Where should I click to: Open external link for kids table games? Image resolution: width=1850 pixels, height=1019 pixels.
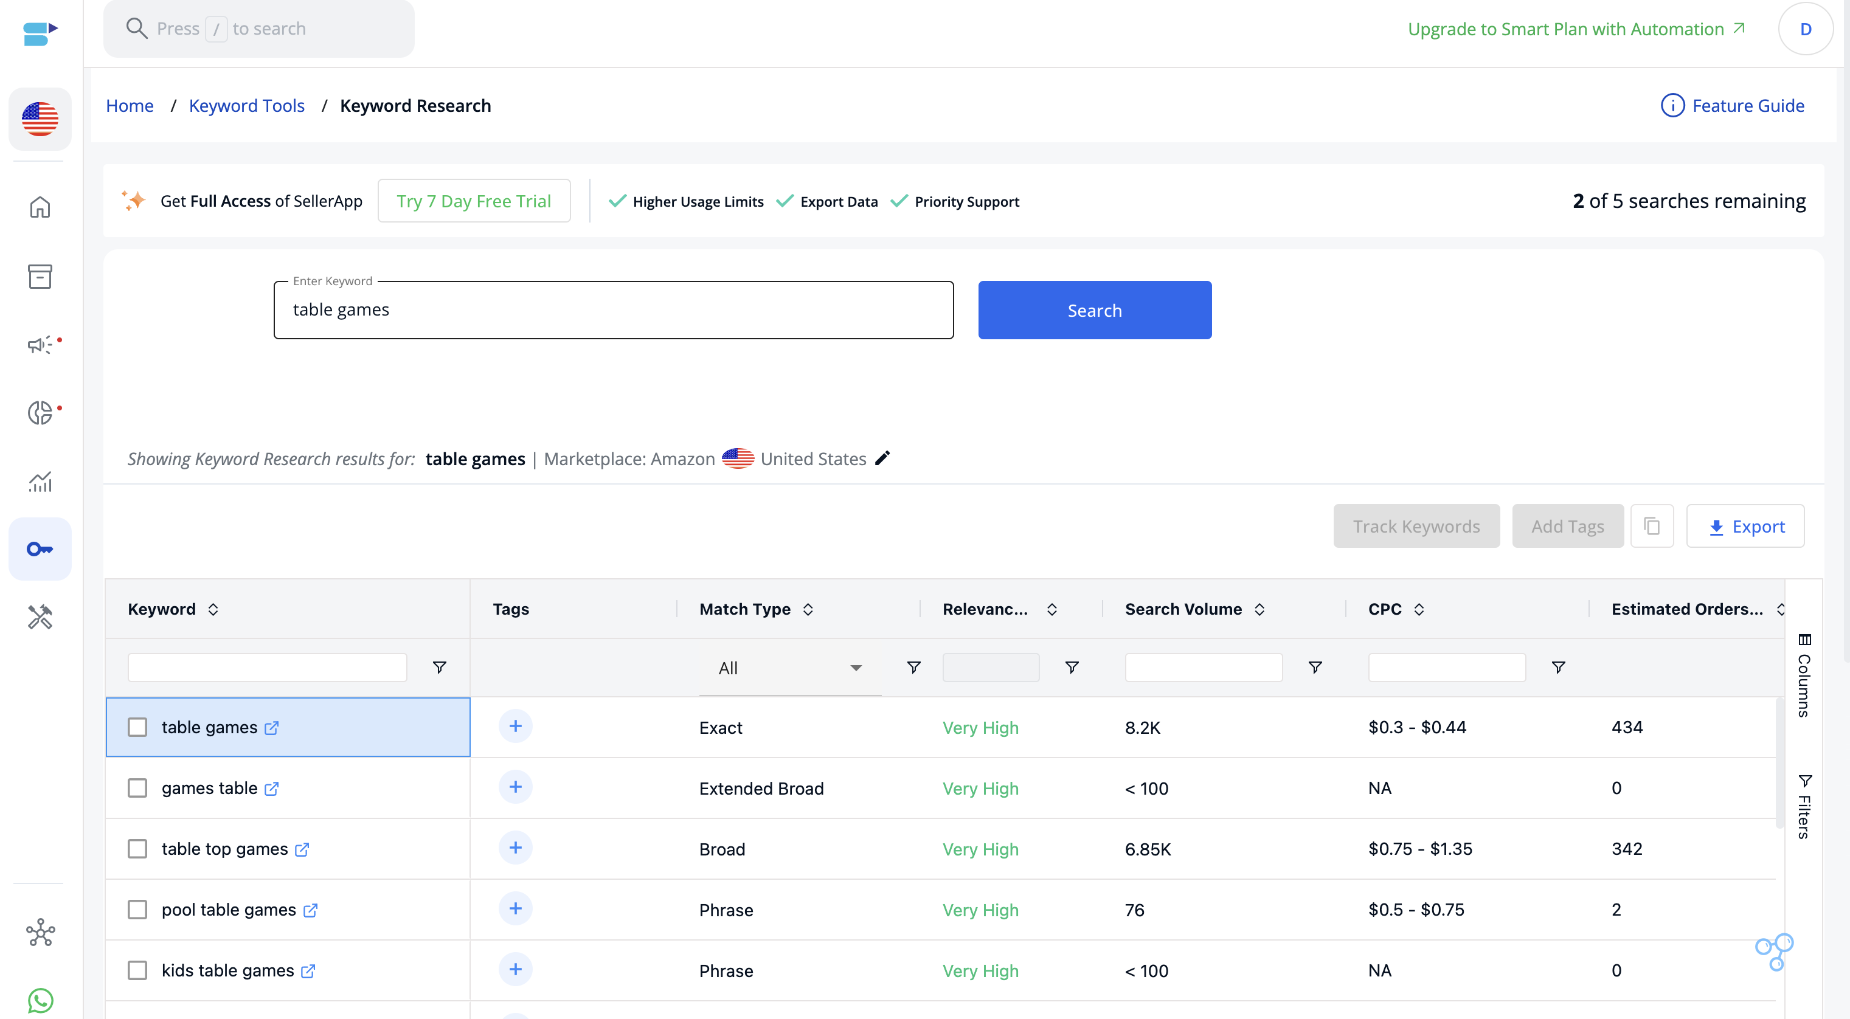click(308, 972)
